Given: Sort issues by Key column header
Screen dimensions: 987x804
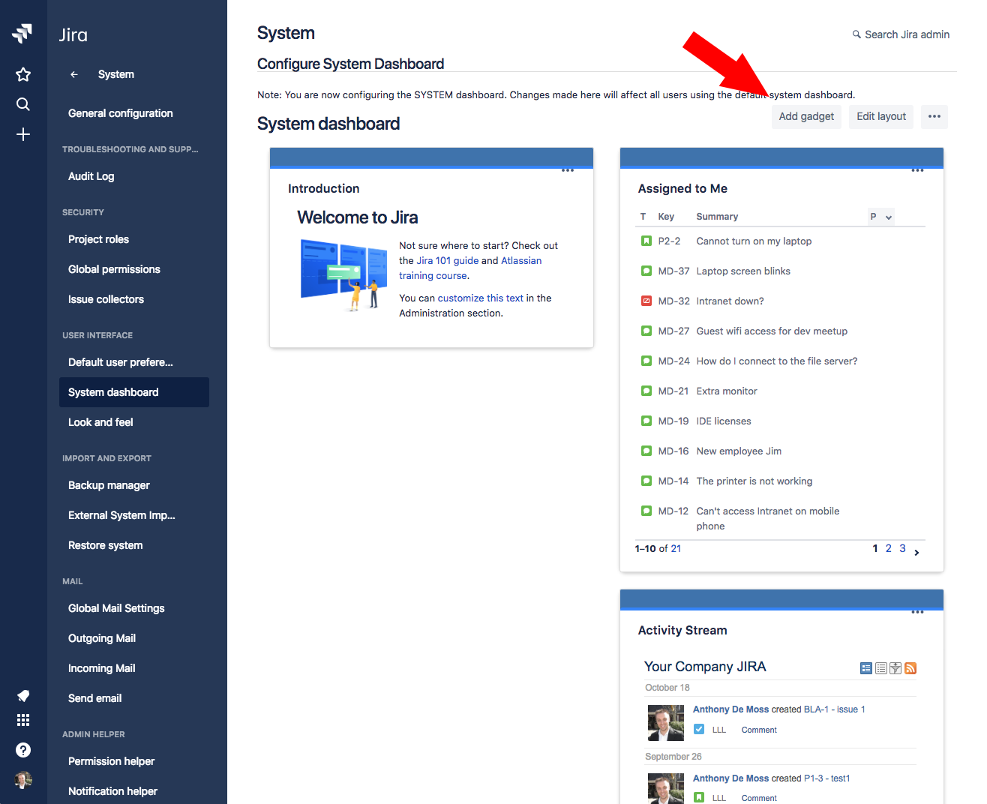Looking at the screenshot, I should pyautogui.click(x=666, y=217).
